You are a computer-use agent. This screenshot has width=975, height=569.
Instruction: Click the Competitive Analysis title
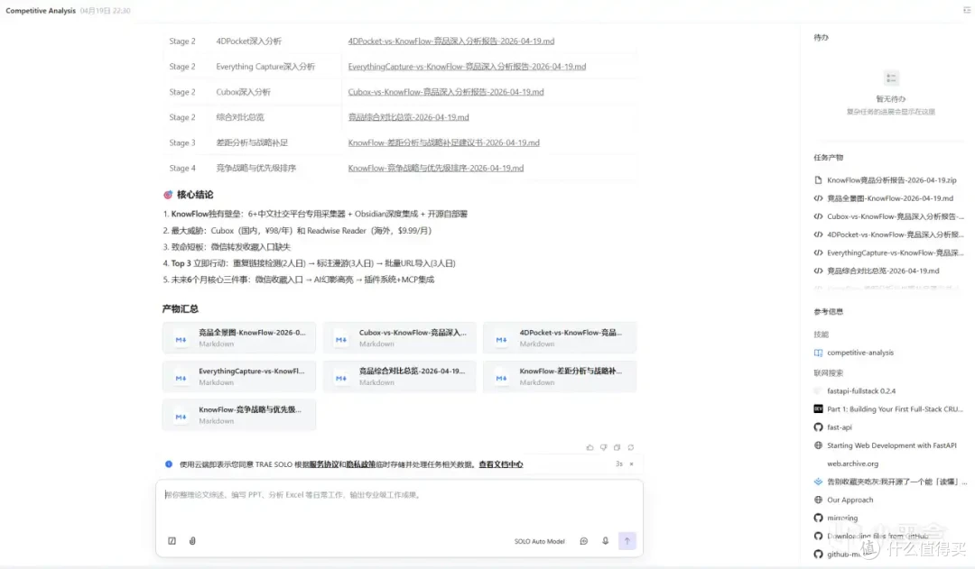41,11
